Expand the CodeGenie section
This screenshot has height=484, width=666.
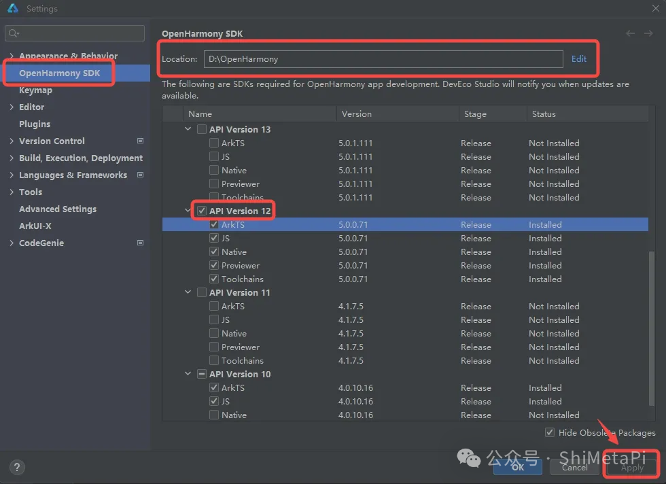12,243
